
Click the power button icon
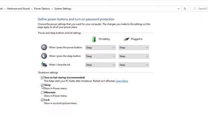[44, 47]
